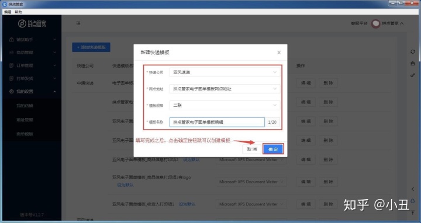Screen dimensions: 421x223
Task: Open the printer dropdown for 商品信息打印项3有logo row
Action: point(251,182)
